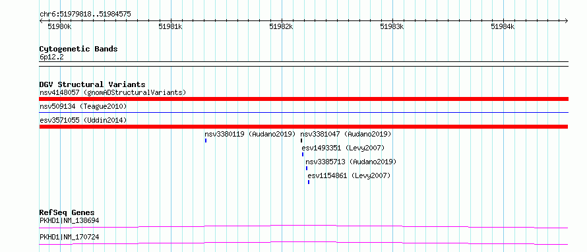Open esv1154861 (Levy2007) label
587x252 pixels.
pyautogui.click(x=349, y=175)
